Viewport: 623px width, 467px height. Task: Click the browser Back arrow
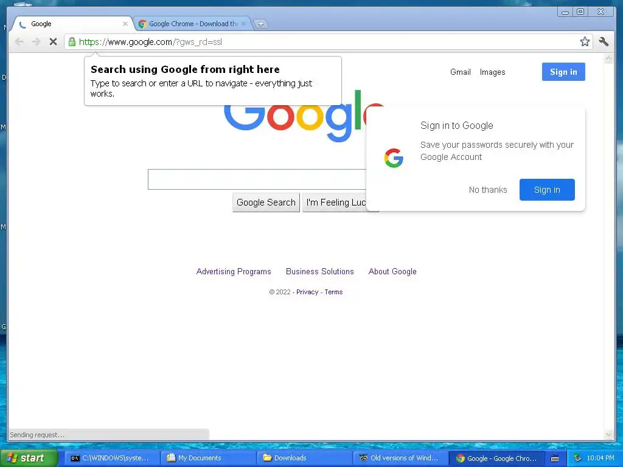pyautogui.click(x=19, y=42)
